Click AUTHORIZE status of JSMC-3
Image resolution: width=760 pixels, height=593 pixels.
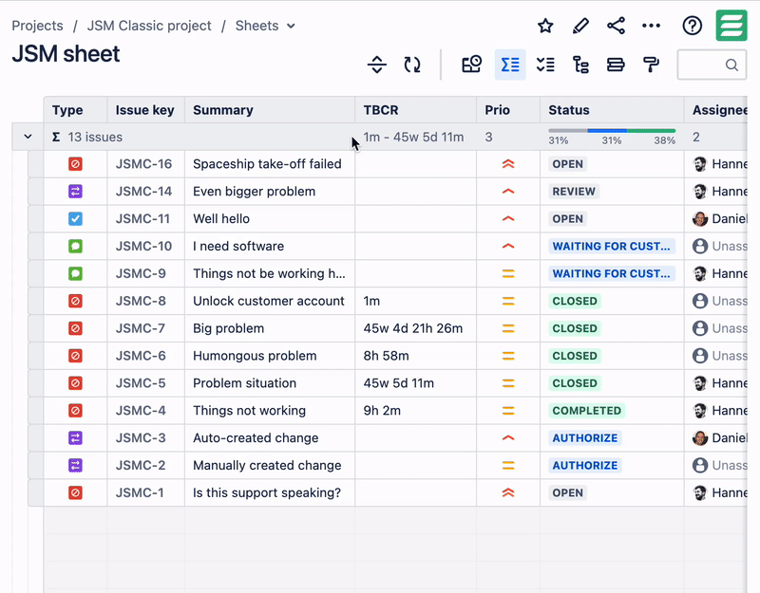(x=585, y=438)
